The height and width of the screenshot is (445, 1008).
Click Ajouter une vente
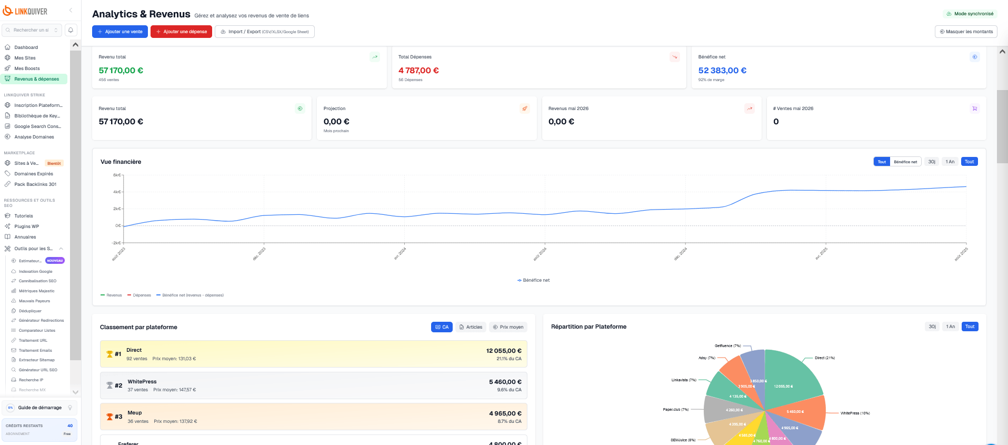click(120, 32)
